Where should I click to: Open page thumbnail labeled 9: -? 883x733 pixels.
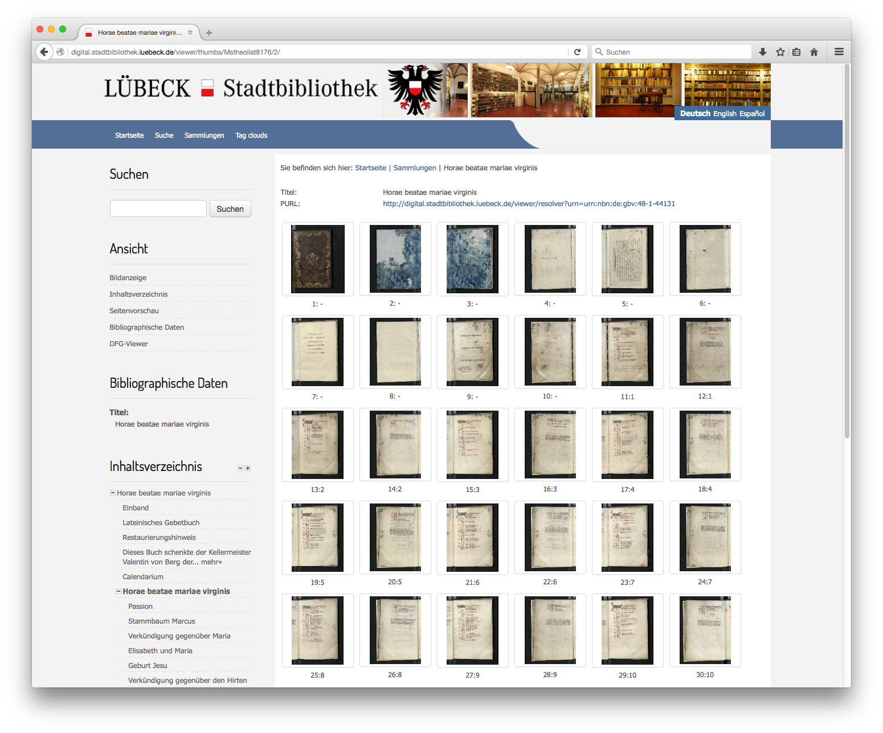coord(473,352)
